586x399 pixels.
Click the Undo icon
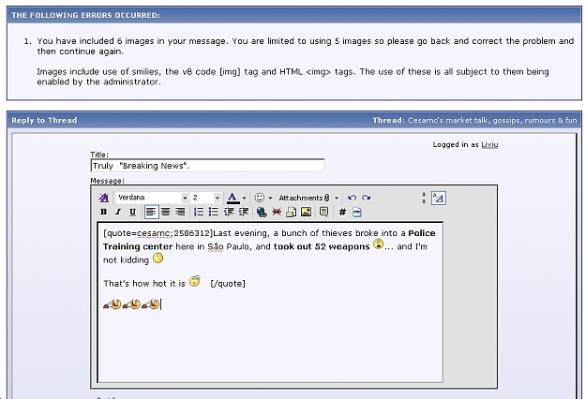click(352, 198)
